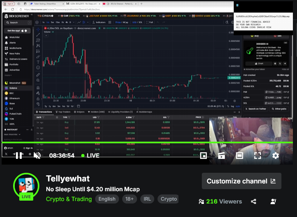
Task: Open stream player settings gear
Action: coord(276,156)
